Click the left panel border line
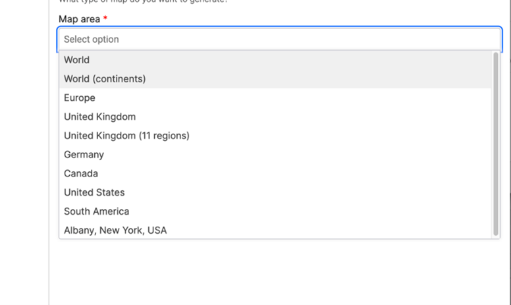The height and width of the screenshot is (305, 511). 49,153
